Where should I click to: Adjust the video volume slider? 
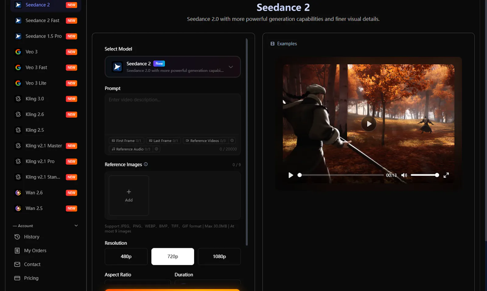tap(425, 175)
